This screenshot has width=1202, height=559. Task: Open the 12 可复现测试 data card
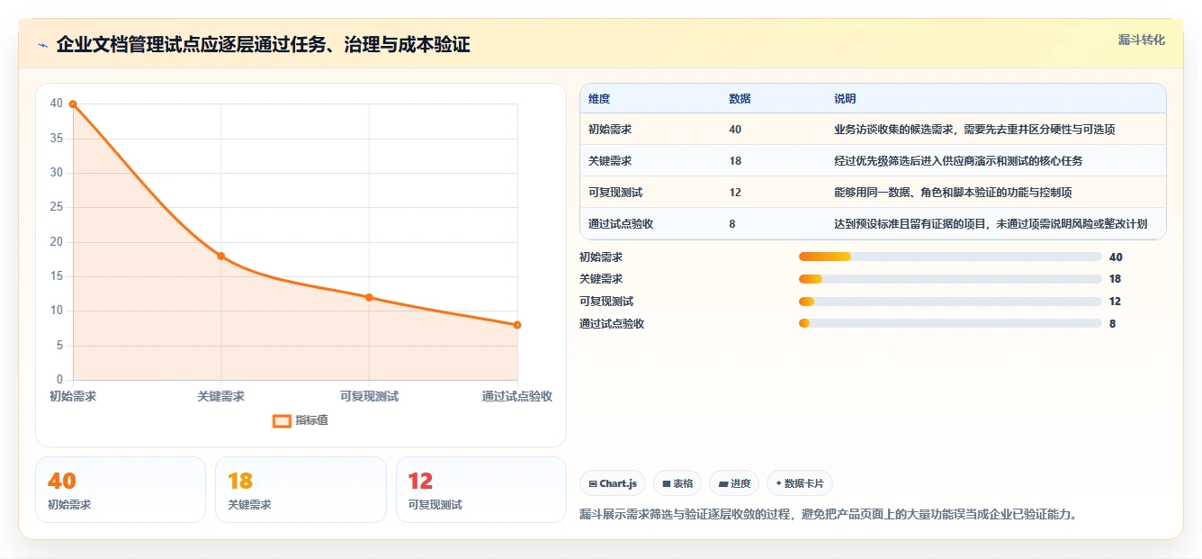481,490
